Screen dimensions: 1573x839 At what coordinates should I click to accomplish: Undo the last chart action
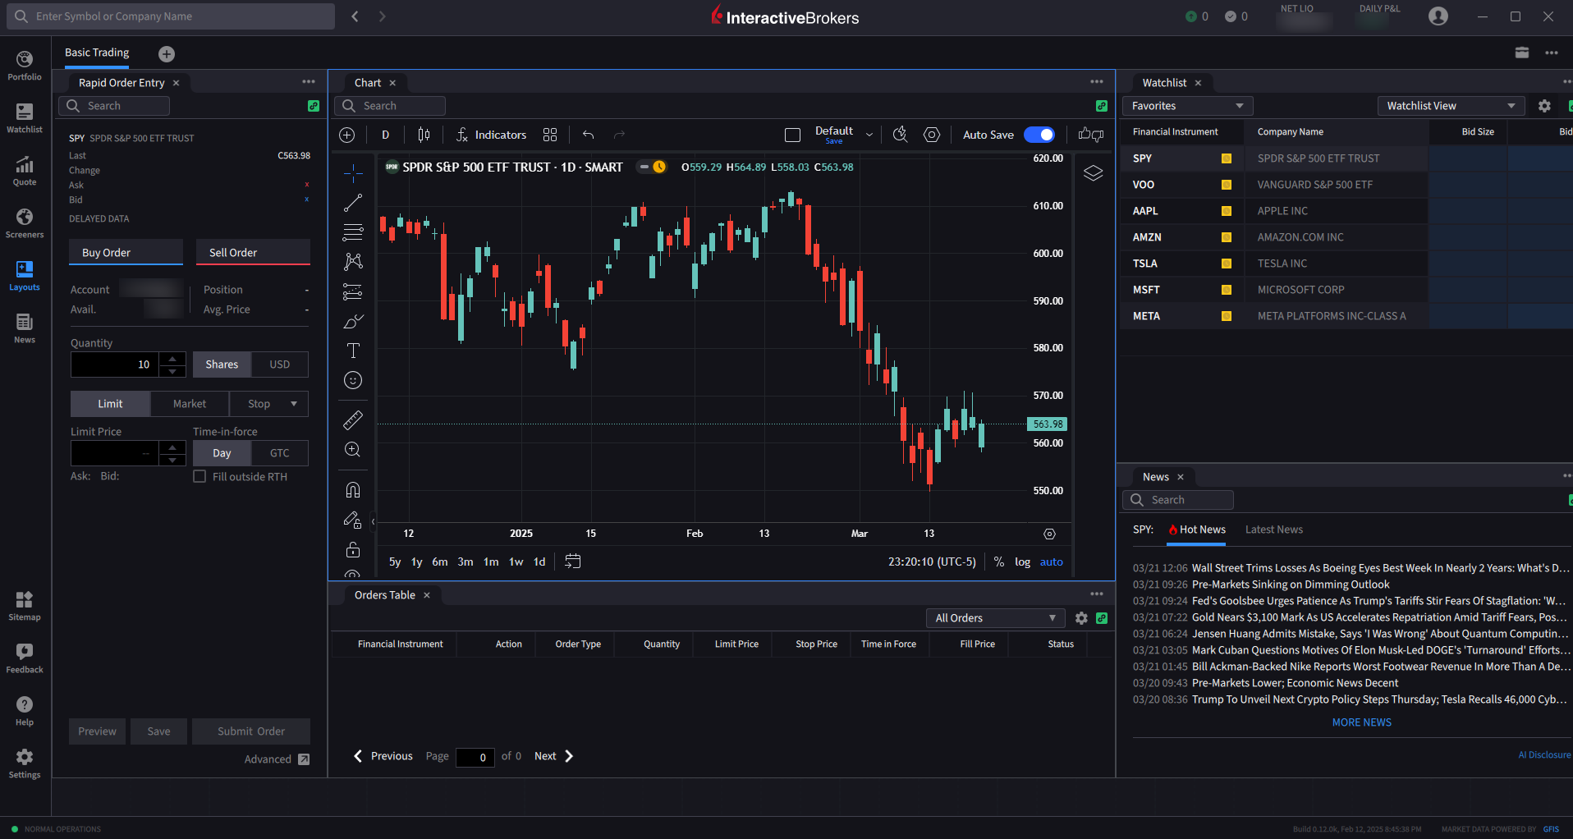[x=588, y=135]
